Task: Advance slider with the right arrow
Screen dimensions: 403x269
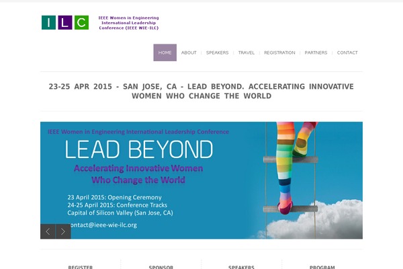Action: coord(63,231)
